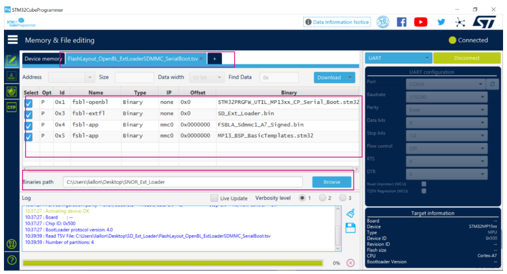Select the Memory & File editing pencil icon
This screenshot has width=507, height=274.
pos(12,60)
